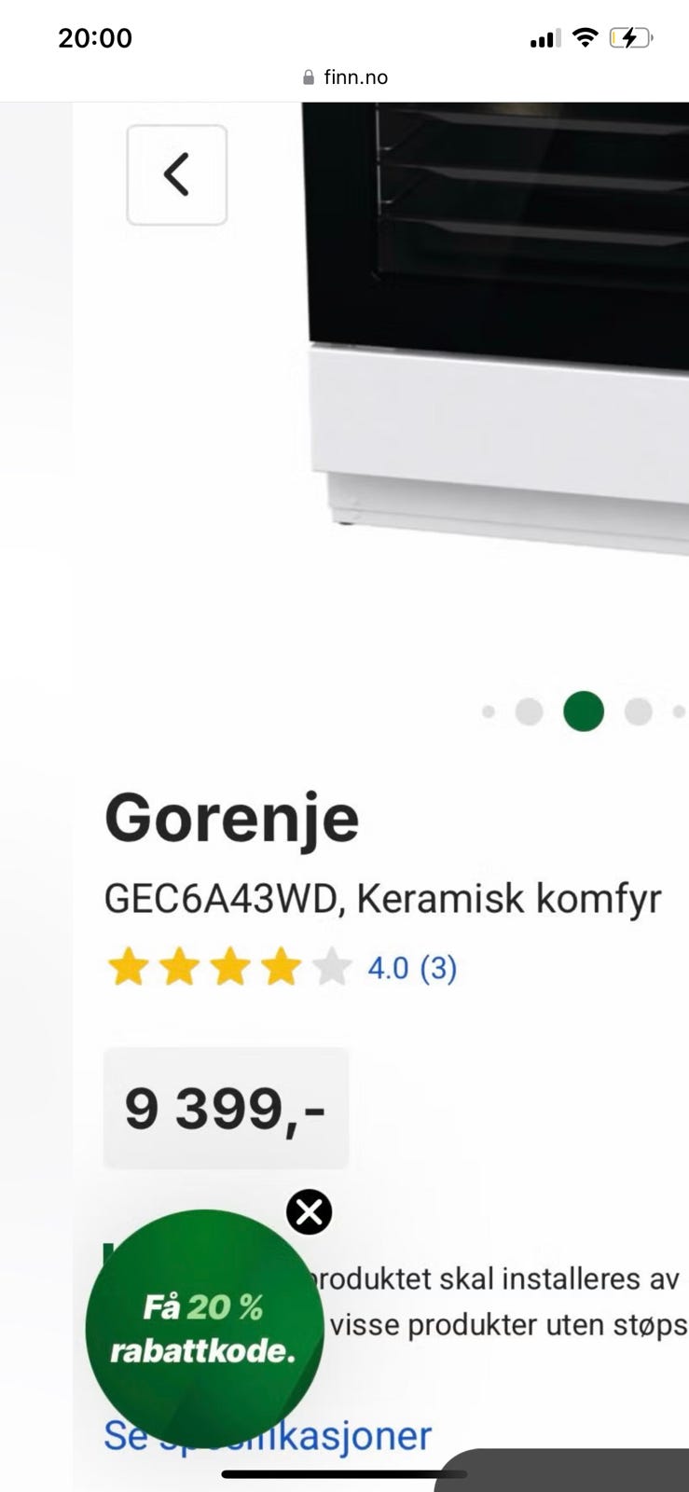Tap the back arrow button
This screenshot has width=689, height=1492.
click(177, 174)
